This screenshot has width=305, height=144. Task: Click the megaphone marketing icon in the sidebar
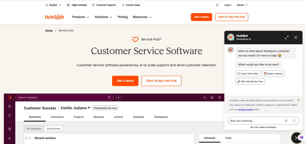coord(10,138)
